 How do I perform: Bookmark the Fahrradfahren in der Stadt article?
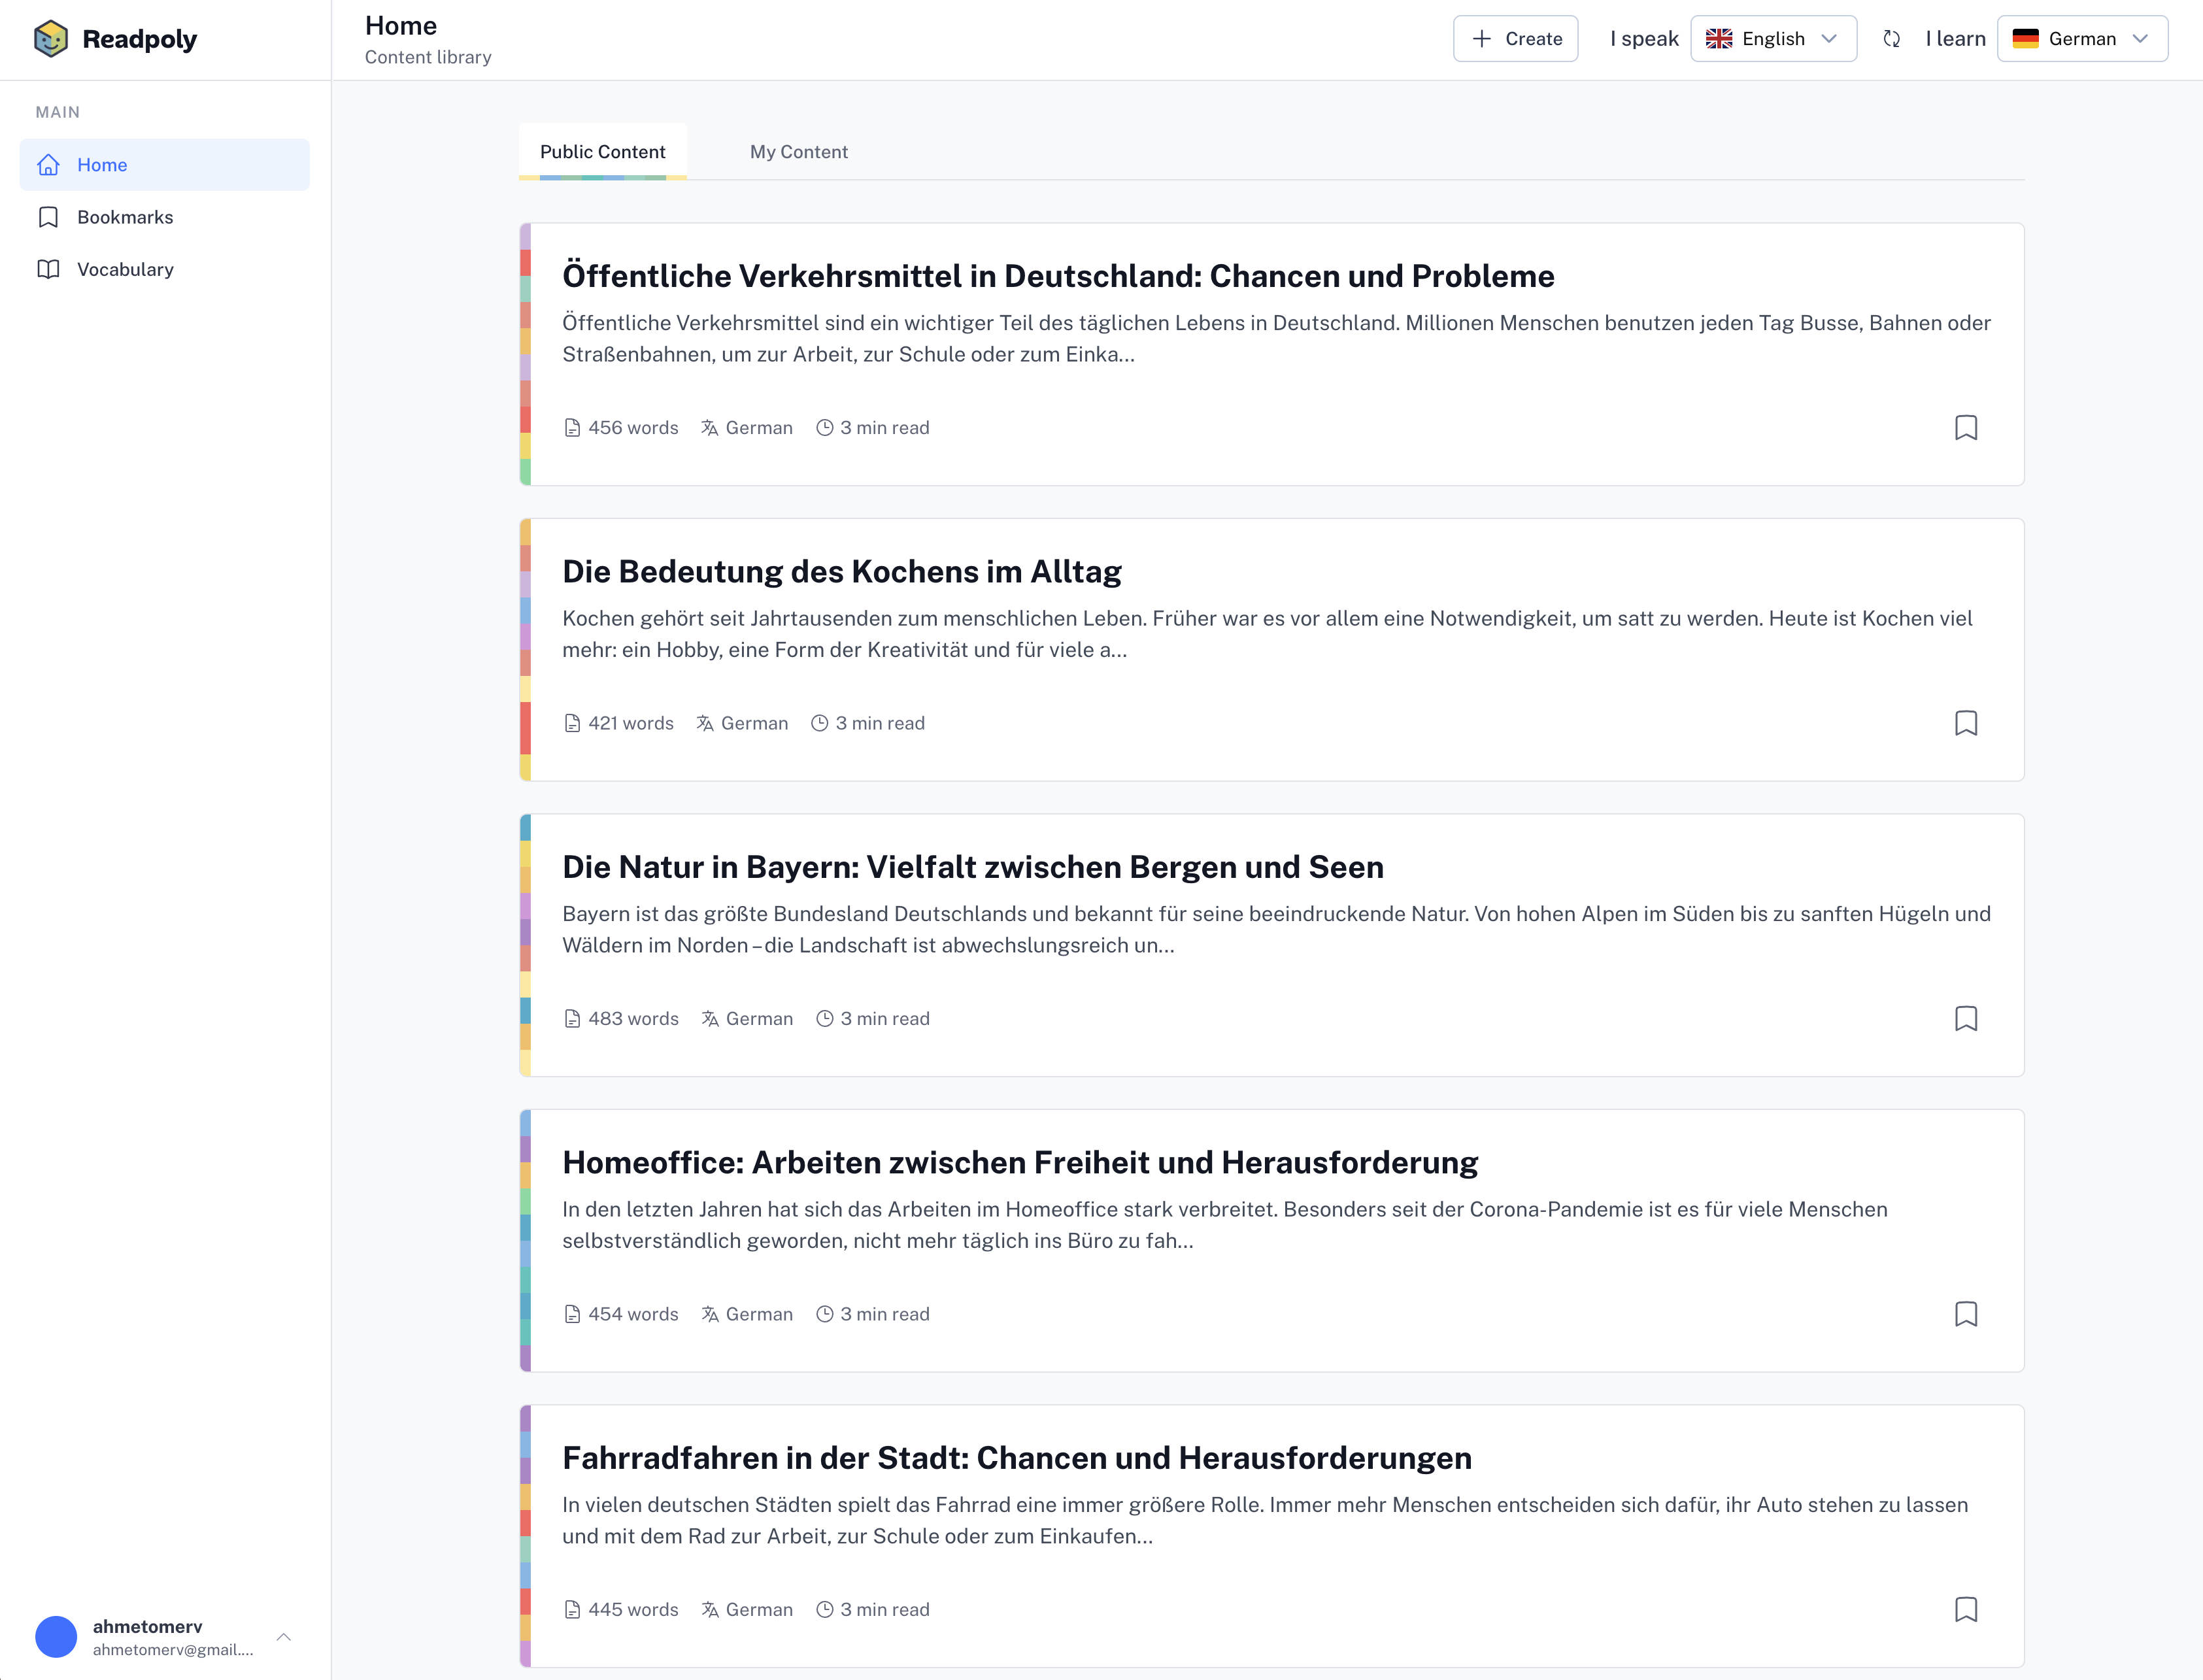click(x=1965, y=1610)
